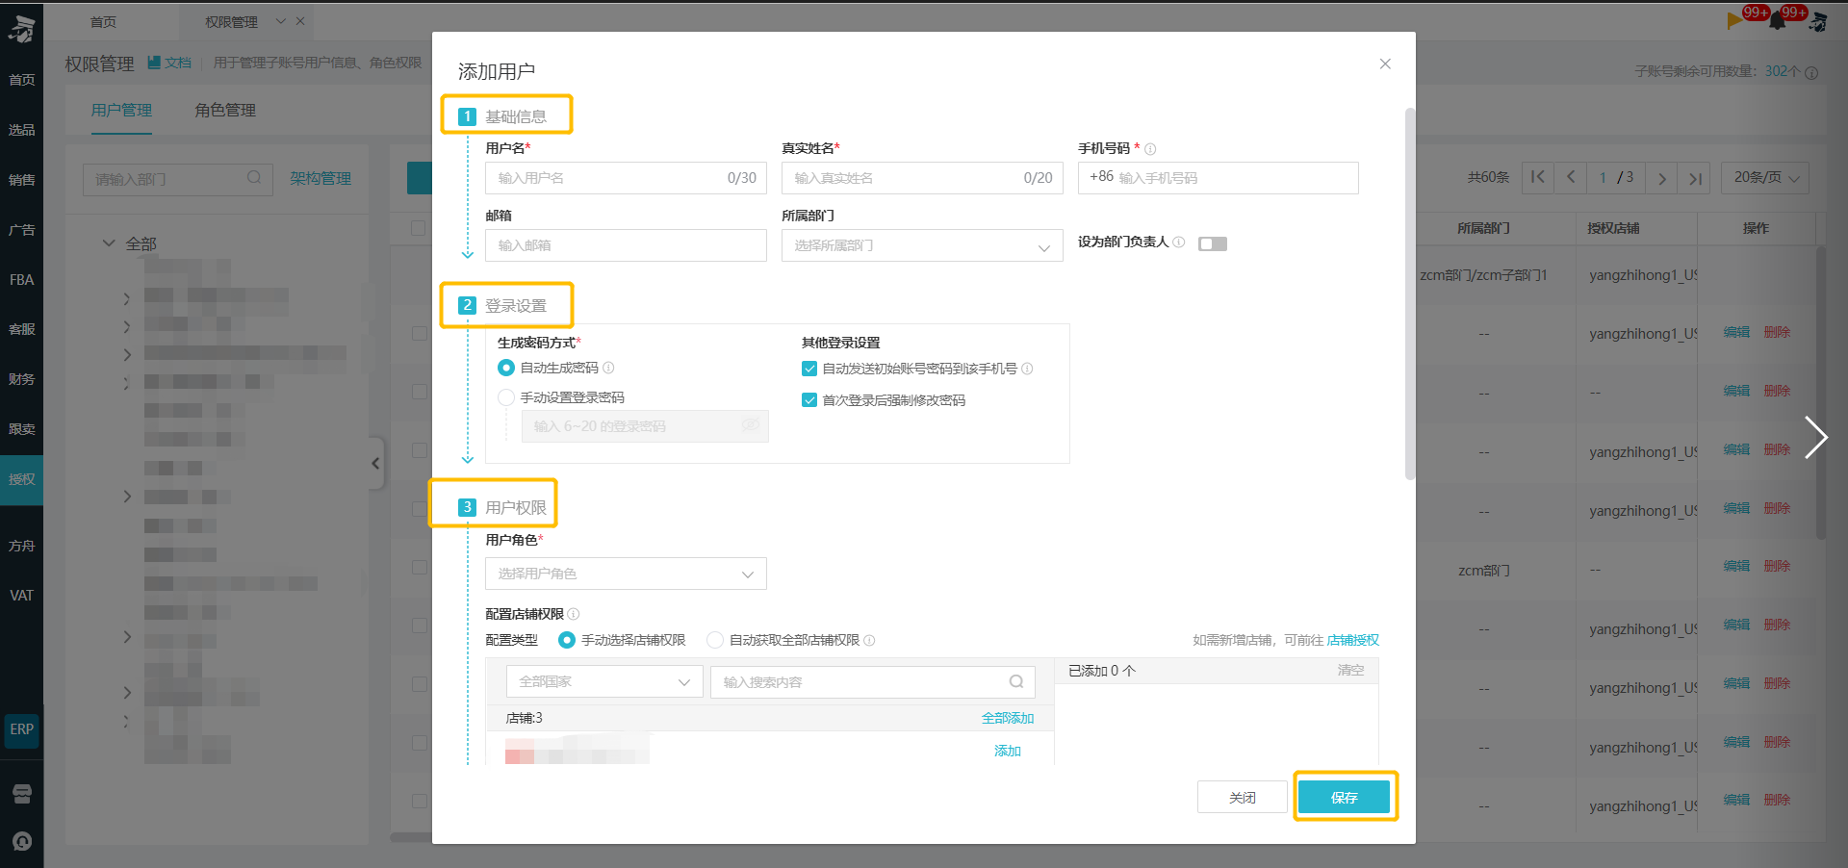This screenshot has width=1848, height=868.
Task: Uncheck 首次登录后强制修改密码 checkbox
Action: (x=809, y=400)
